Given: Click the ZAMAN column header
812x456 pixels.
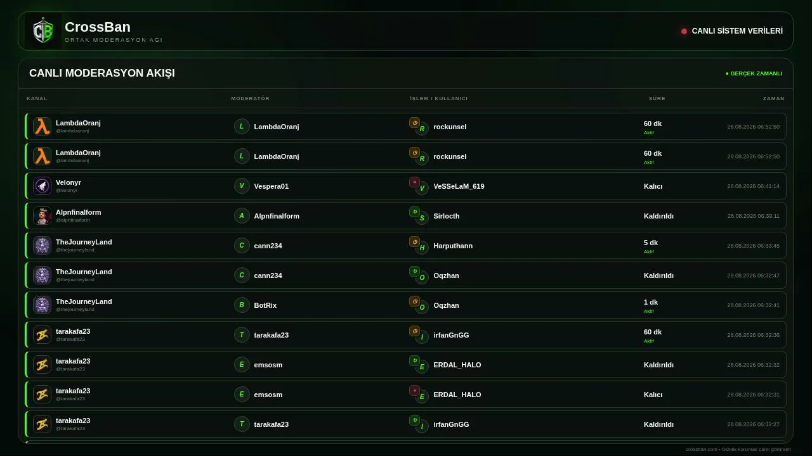Looking at the screenshot, I should coord(774,98).
